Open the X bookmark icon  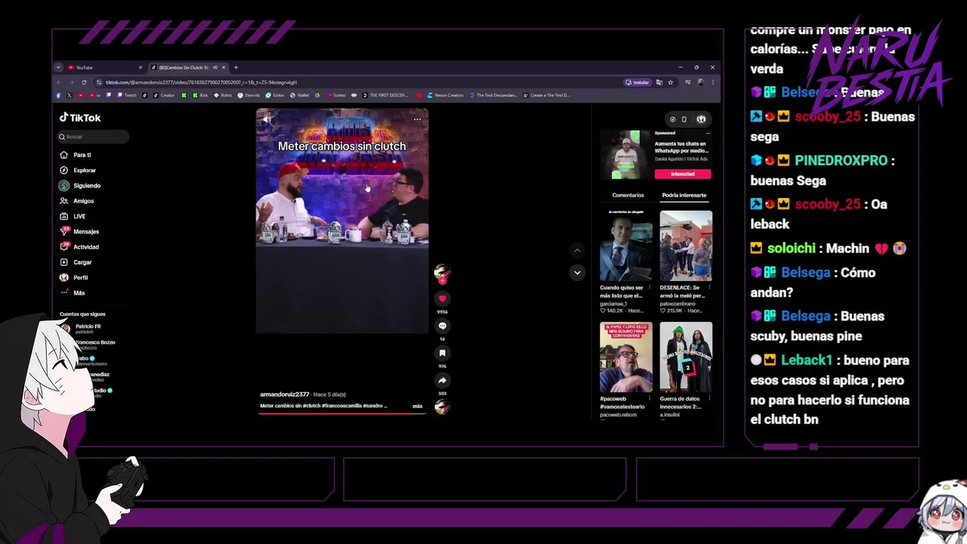coord(70,95)
